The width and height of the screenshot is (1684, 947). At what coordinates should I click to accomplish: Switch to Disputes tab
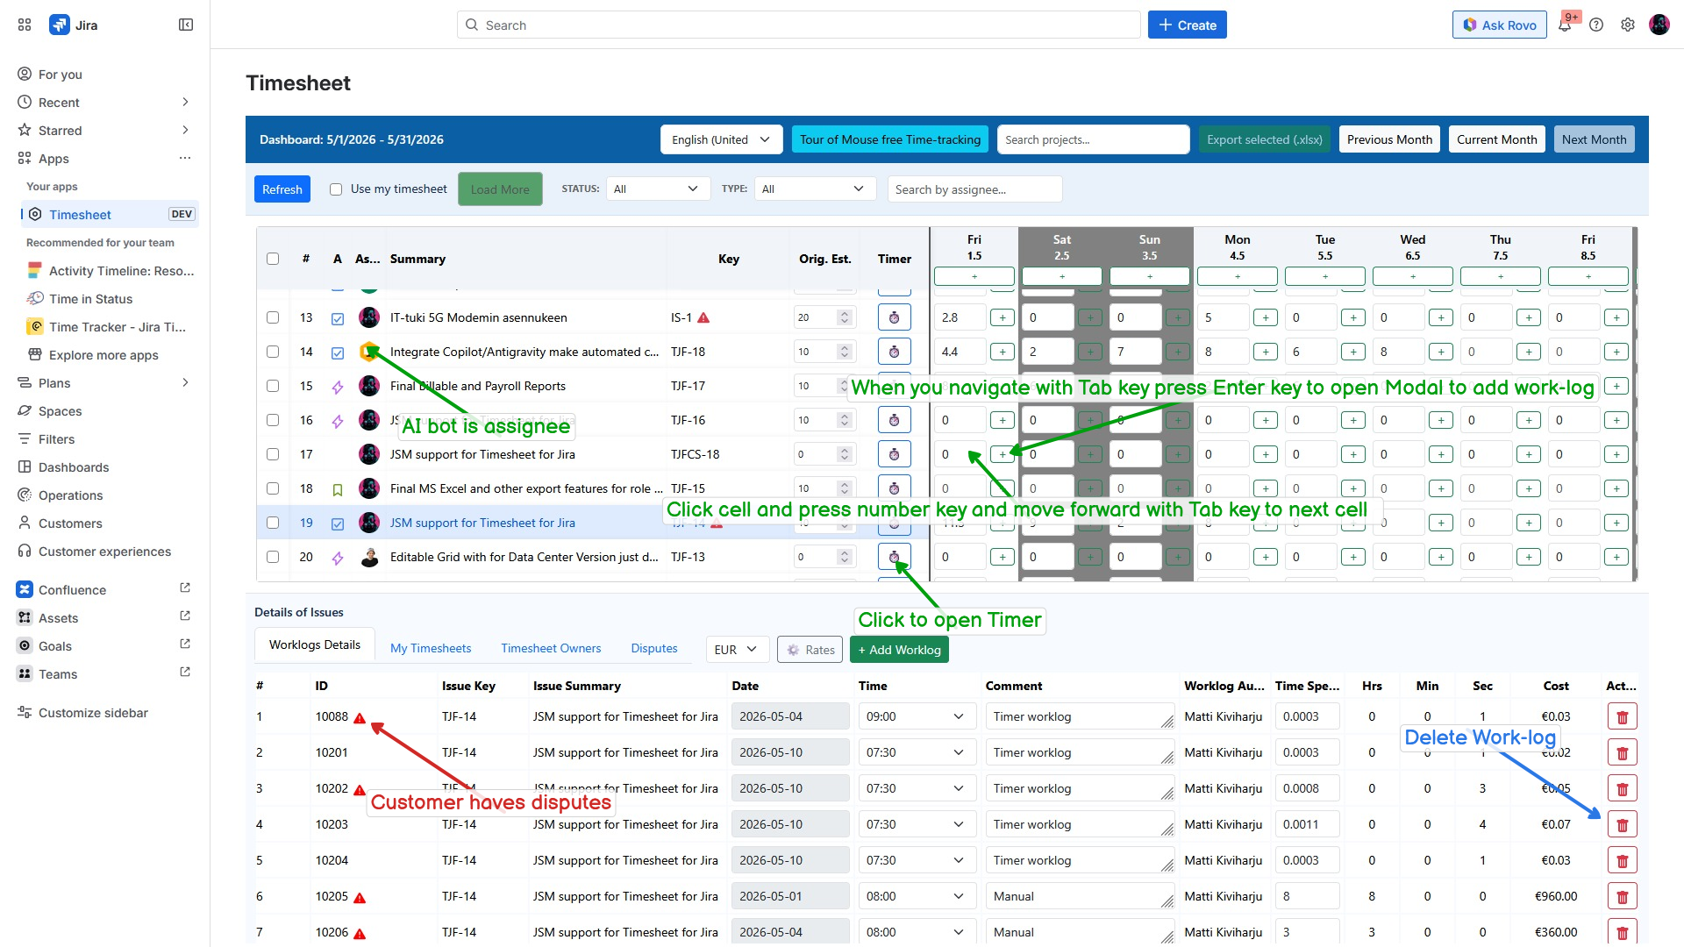click(654, 648)
